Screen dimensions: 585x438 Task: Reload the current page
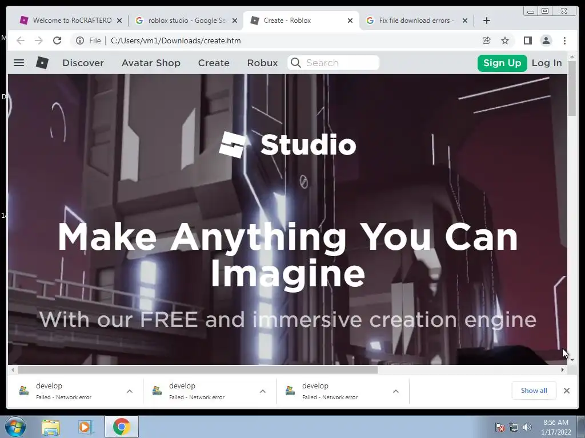coord(57,40)
